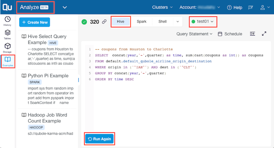Click the s3://qubole-karma-acm path text

pos(50,134)
